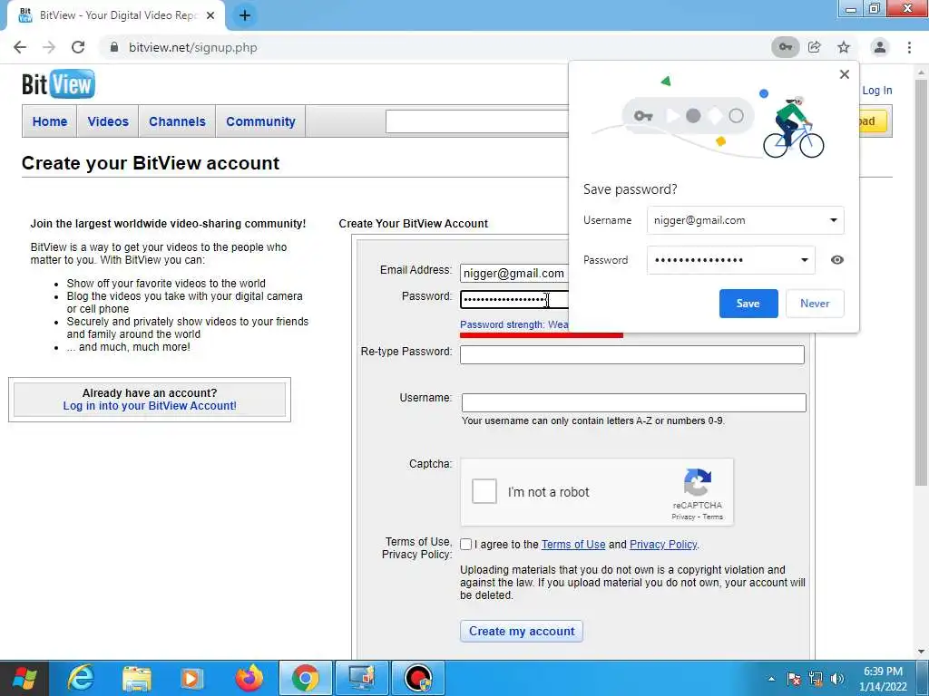929x696 pixels.
Task: Show saved password with the eye icon
Action: click(x=836, y=260)
